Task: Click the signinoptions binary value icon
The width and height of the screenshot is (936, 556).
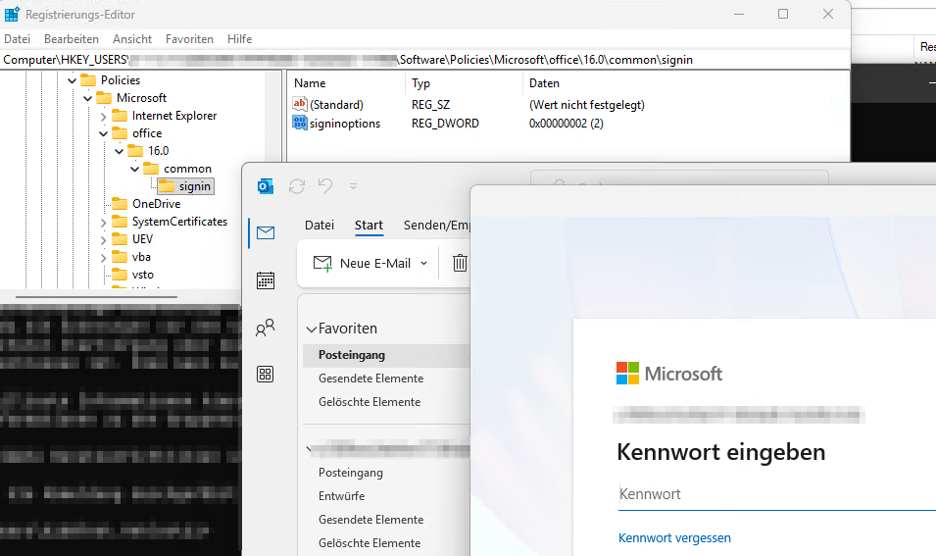Action: (300, 123)
